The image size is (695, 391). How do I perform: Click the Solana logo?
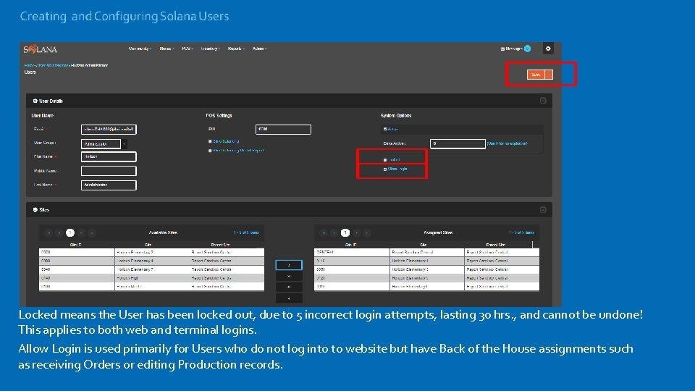pyautogui.click(x=41, y=49)
